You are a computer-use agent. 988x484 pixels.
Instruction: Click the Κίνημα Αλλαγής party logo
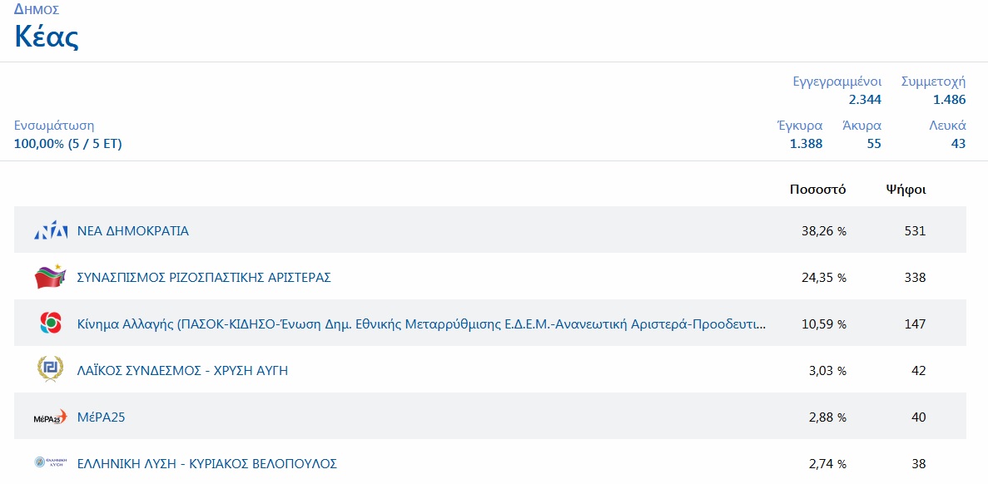pyautogui.click(x=50, y=323)
